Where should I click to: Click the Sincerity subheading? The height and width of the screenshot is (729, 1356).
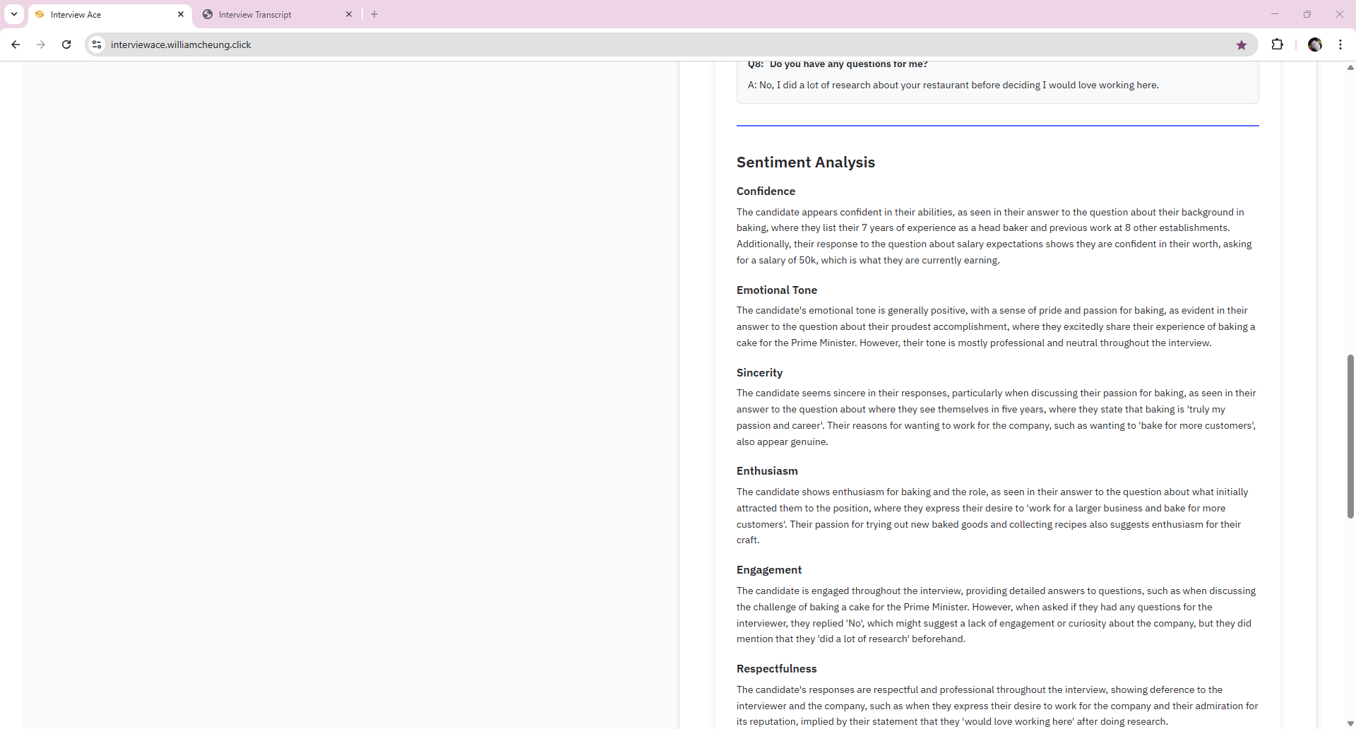759,373
